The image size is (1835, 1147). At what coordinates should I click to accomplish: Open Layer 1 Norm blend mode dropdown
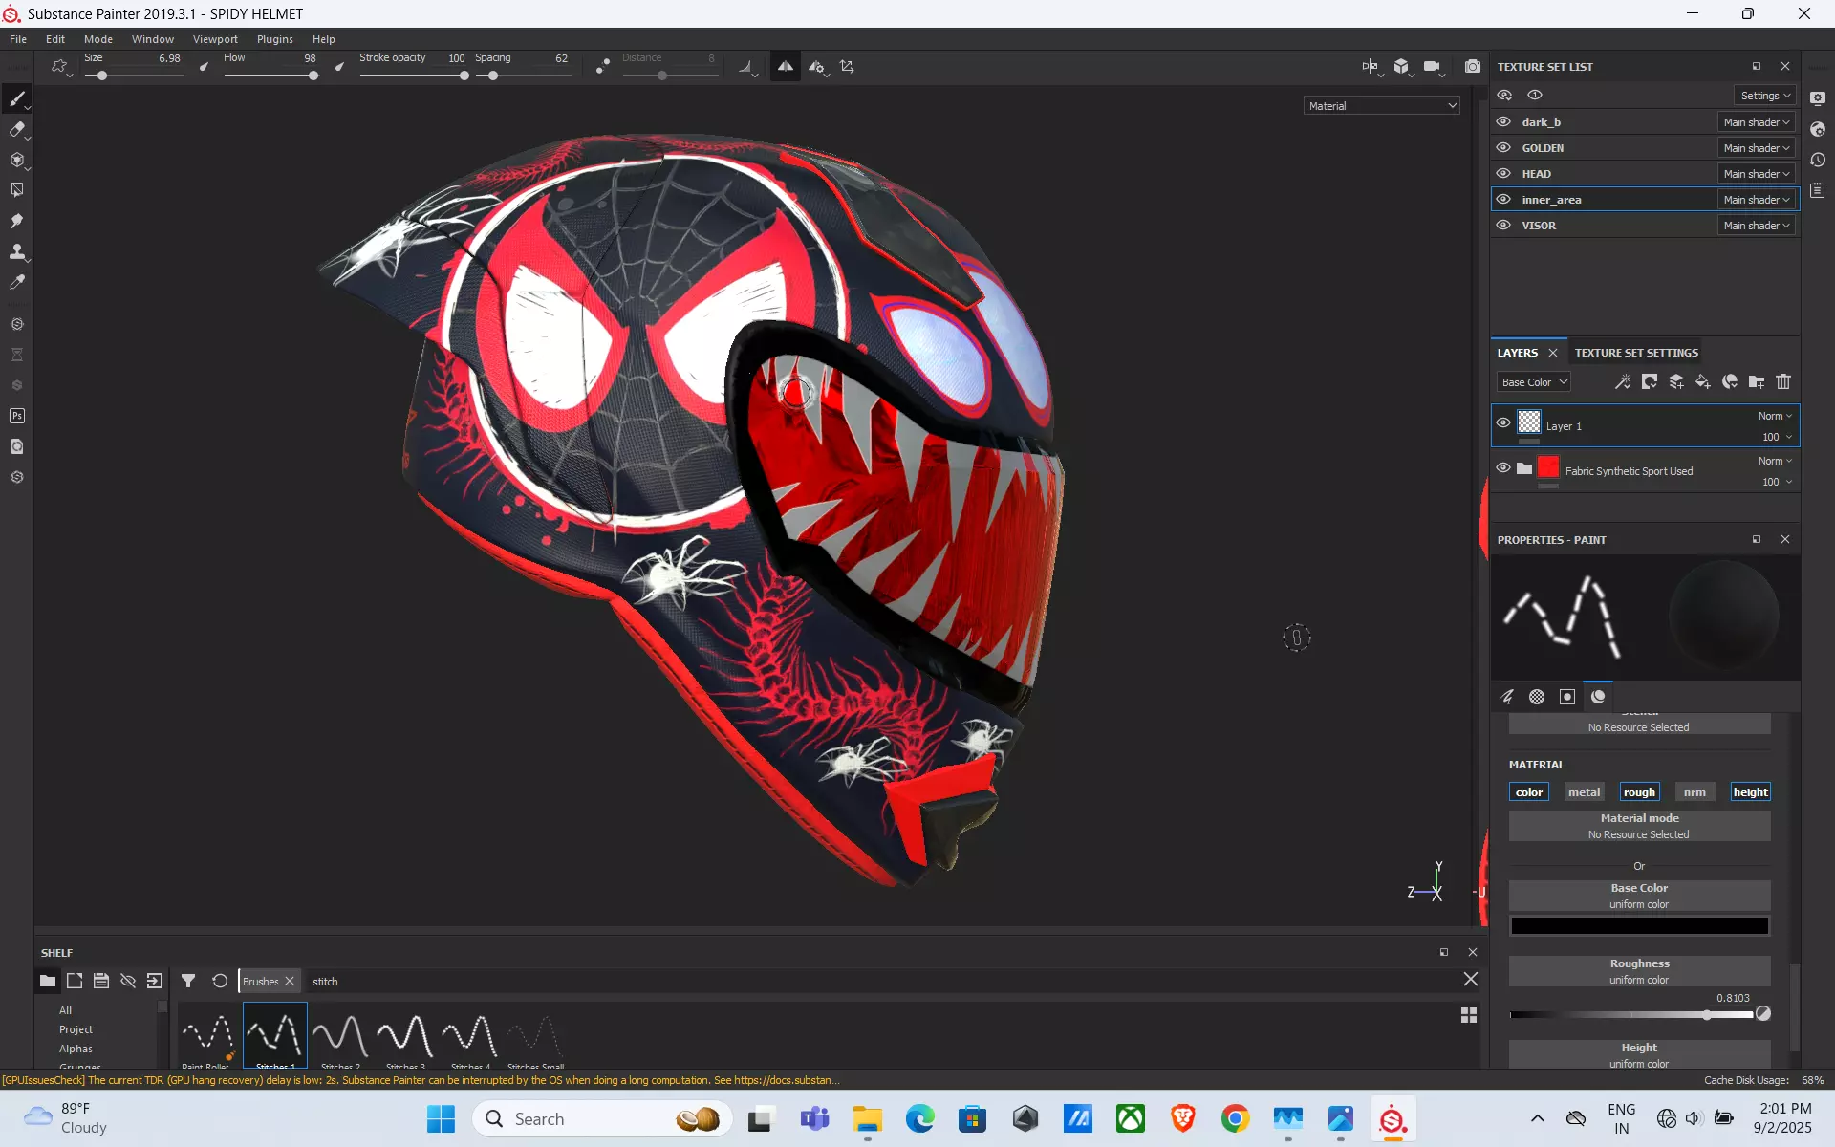1775,416
